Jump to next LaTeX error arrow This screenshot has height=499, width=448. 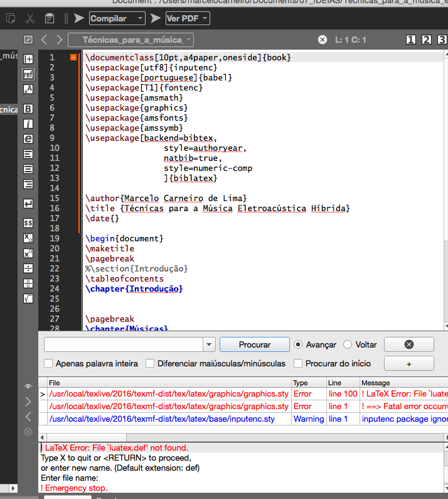tap(28, 402)
